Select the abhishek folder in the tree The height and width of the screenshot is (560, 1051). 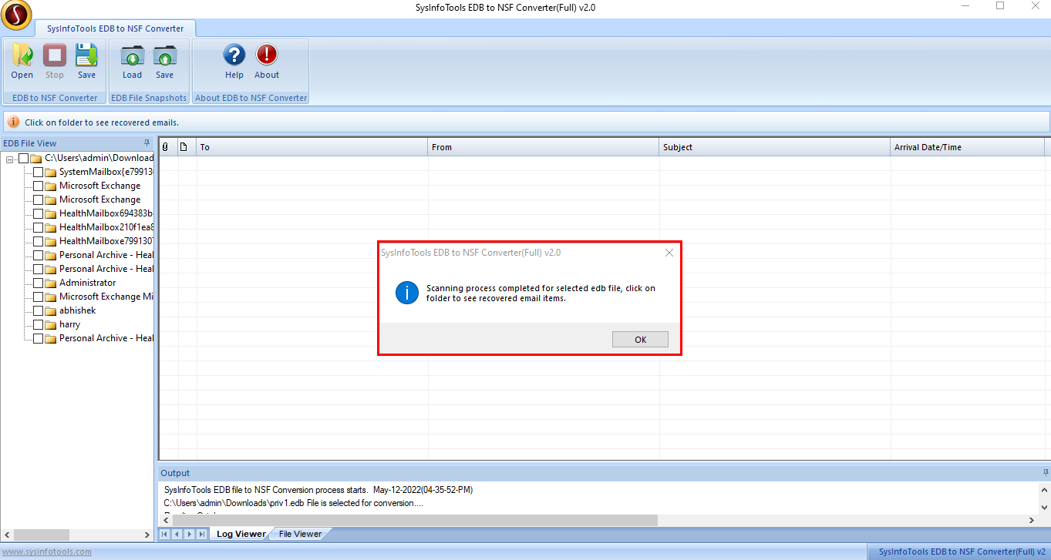point(78,310)
